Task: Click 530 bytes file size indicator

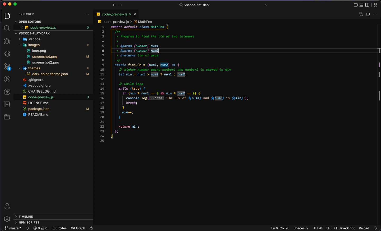Action: [59, 228]
